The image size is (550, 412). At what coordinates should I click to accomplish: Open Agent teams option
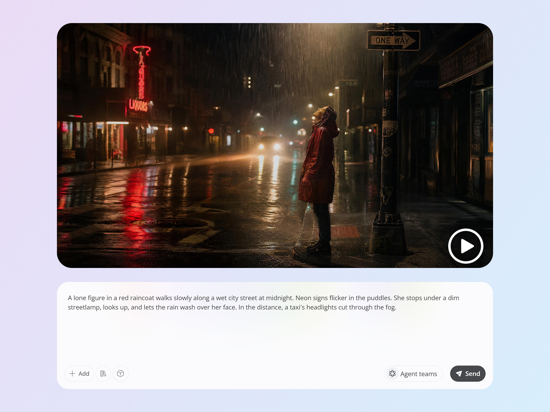click(413, 374)
